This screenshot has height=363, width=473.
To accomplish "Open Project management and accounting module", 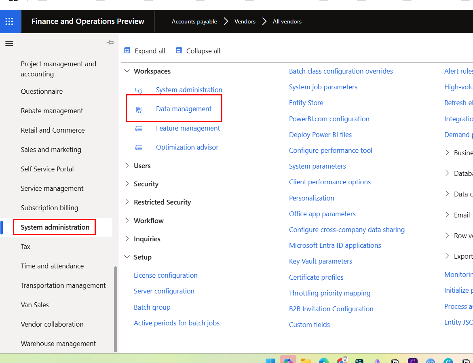I will (x=59, y=69).
